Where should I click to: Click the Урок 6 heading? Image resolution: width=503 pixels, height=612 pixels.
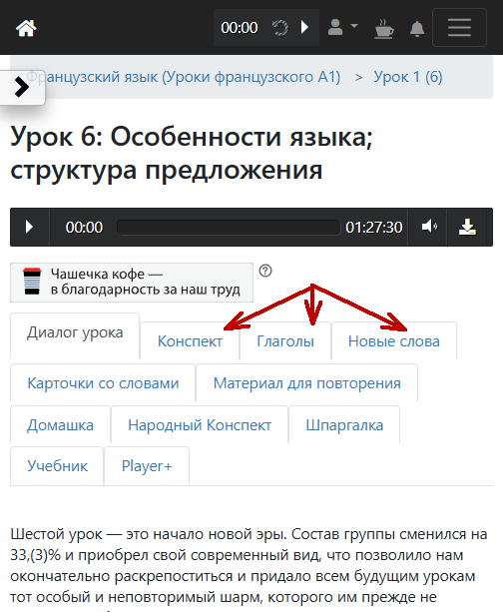(x=192, y=153)
